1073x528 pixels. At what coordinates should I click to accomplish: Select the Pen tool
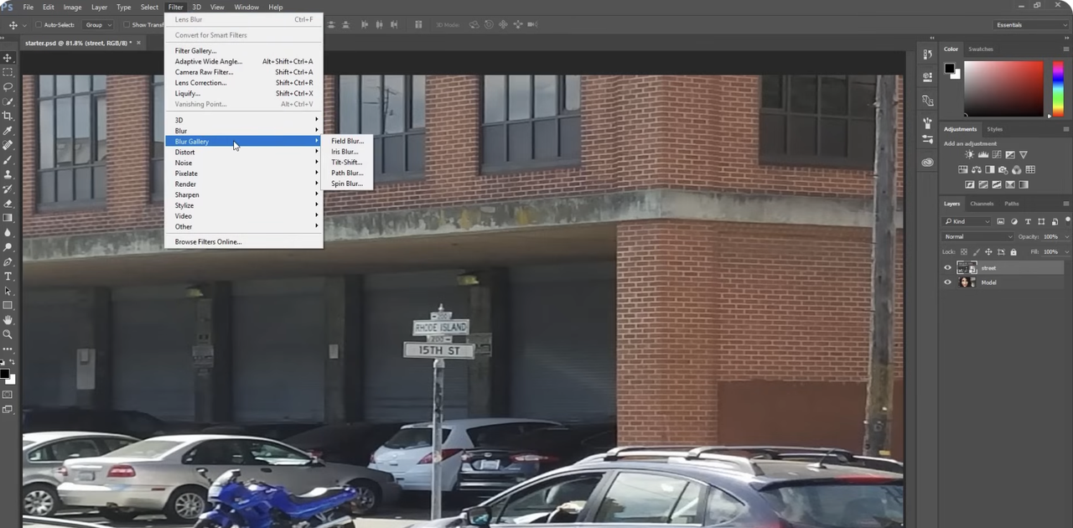(x=8, y=261)
